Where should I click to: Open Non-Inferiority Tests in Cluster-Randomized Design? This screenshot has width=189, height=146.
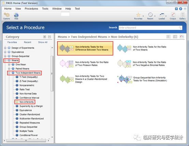84,79
